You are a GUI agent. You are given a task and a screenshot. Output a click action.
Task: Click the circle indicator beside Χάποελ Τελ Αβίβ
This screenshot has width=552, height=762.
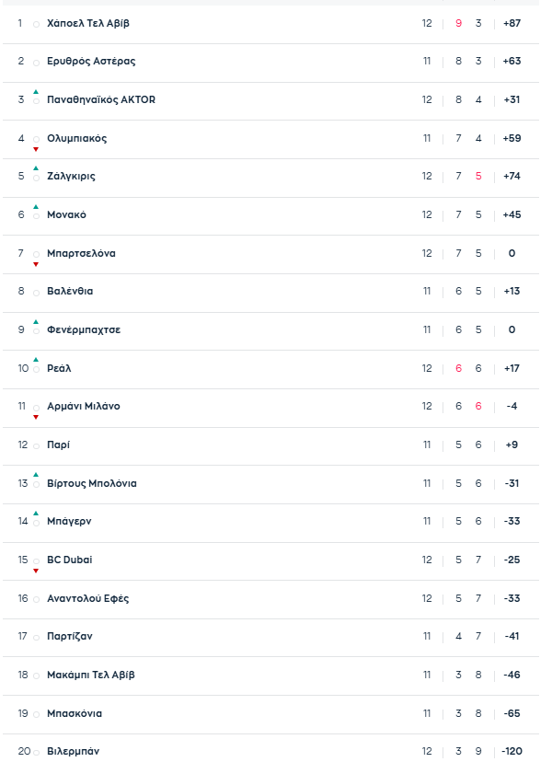(36, 24)
